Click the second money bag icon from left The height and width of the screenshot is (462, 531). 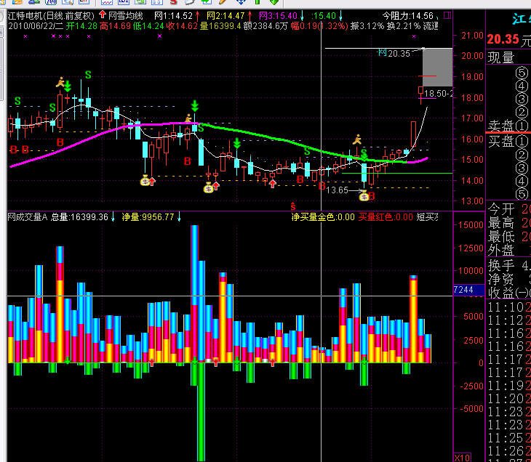(x=208, y=187)
